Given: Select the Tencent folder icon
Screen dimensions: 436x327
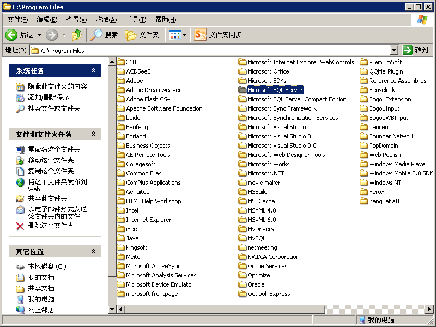Looking at the screenshot, I should tap(364, 127).
